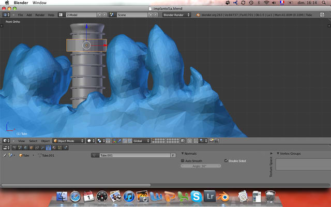Enable the Auto Smooth checkbox
Screen dimensions: 331x207
click(x=183, y=161)
